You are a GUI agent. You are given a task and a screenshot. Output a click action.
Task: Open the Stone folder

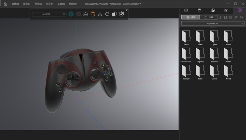pyautogui.click(x=214, y=72)
